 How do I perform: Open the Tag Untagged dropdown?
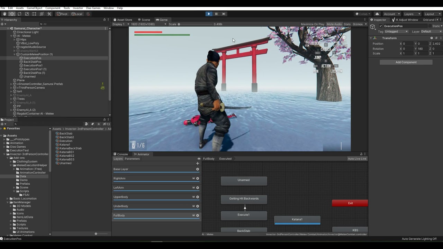396,31
